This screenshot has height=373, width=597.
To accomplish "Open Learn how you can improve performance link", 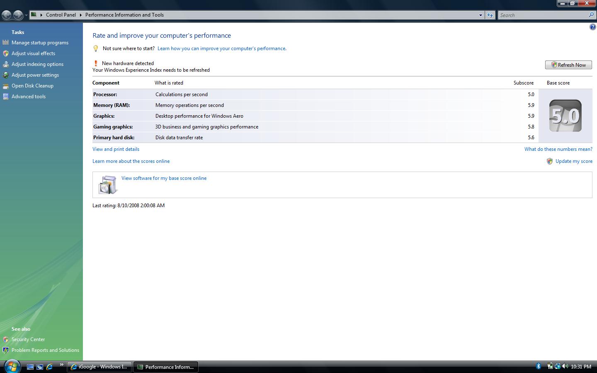I will (222, 48).
